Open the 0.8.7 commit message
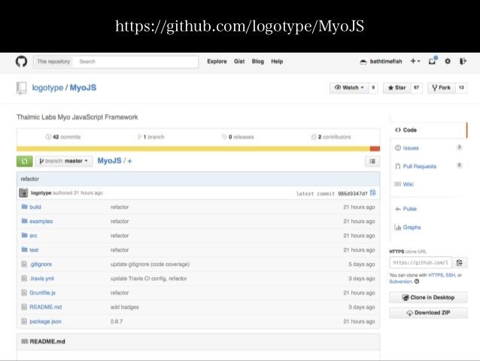The image size is (480, 361). [x=117, y=322]
